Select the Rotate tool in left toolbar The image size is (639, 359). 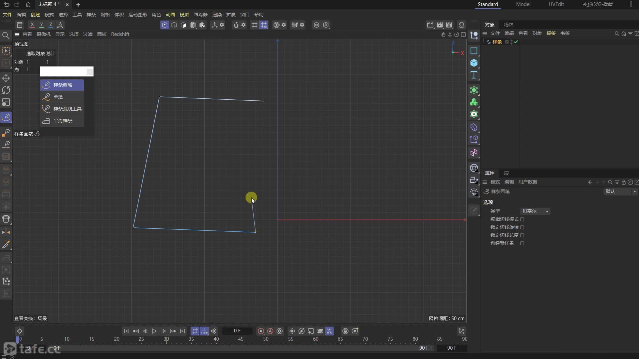point(6,90)
